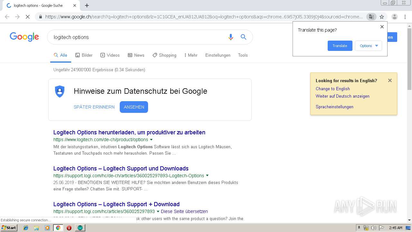Click the Action Center flag icon

click(x=381, y=228)
